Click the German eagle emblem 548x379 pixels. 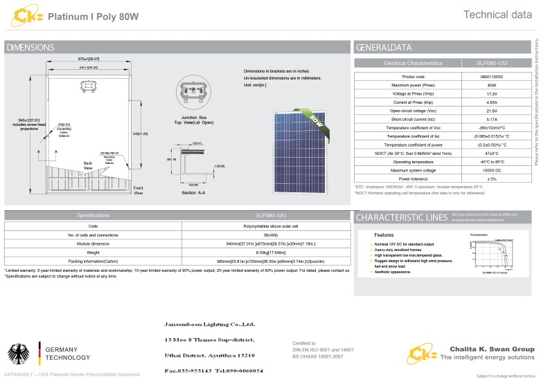[19, 354]
